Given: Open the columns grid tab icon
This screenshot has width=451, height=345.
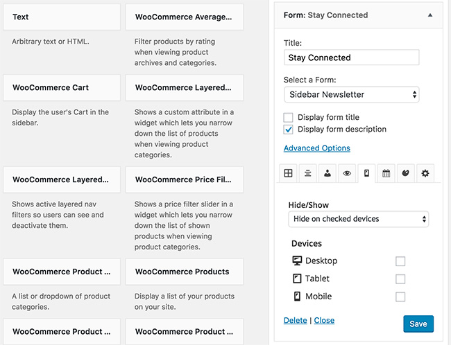Looking at the screenshot, I should [288, 173].
